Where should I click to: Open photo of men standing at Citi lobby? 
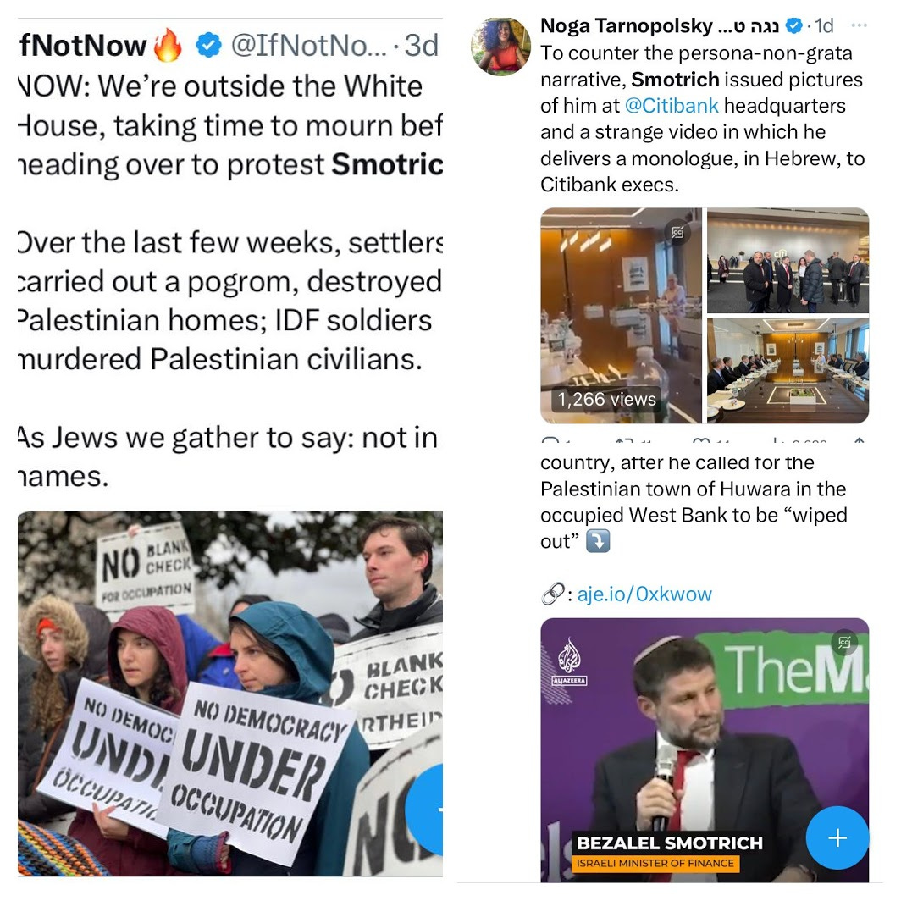tap(788, 261)
